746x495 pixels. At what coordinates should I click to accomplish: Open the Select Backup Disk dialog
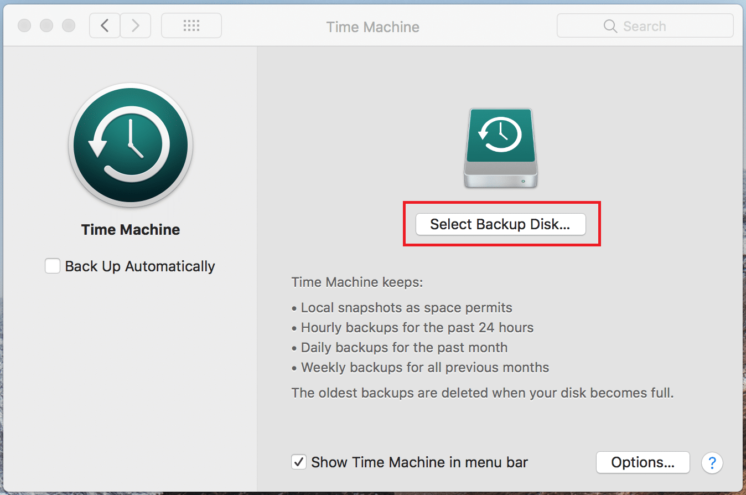[501, 224]
